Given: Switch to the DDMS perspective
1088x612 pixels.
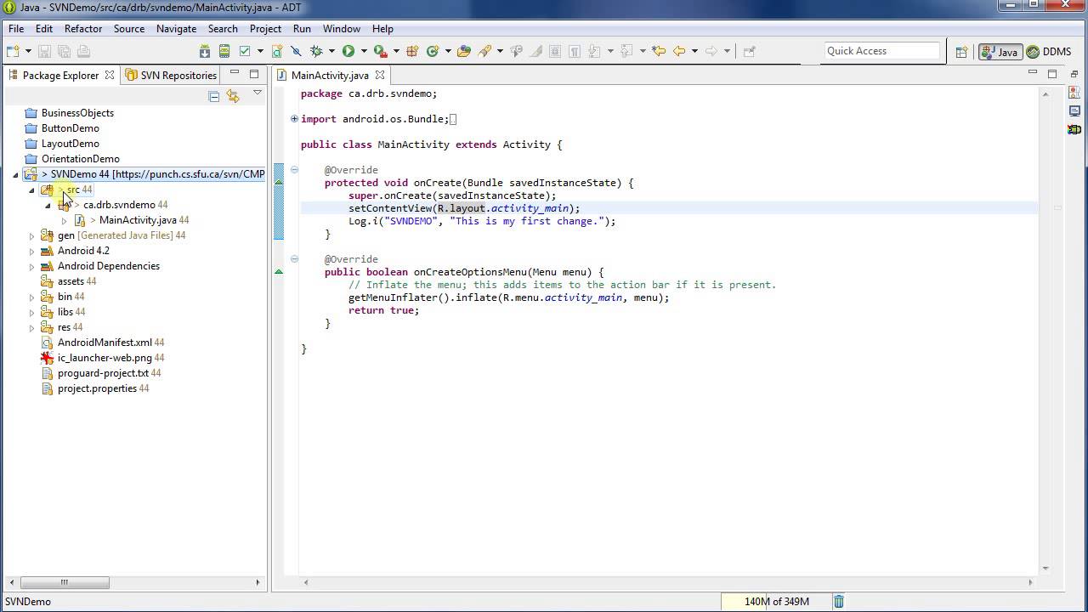Looking at the screenshot, I should click(1049, 52).
